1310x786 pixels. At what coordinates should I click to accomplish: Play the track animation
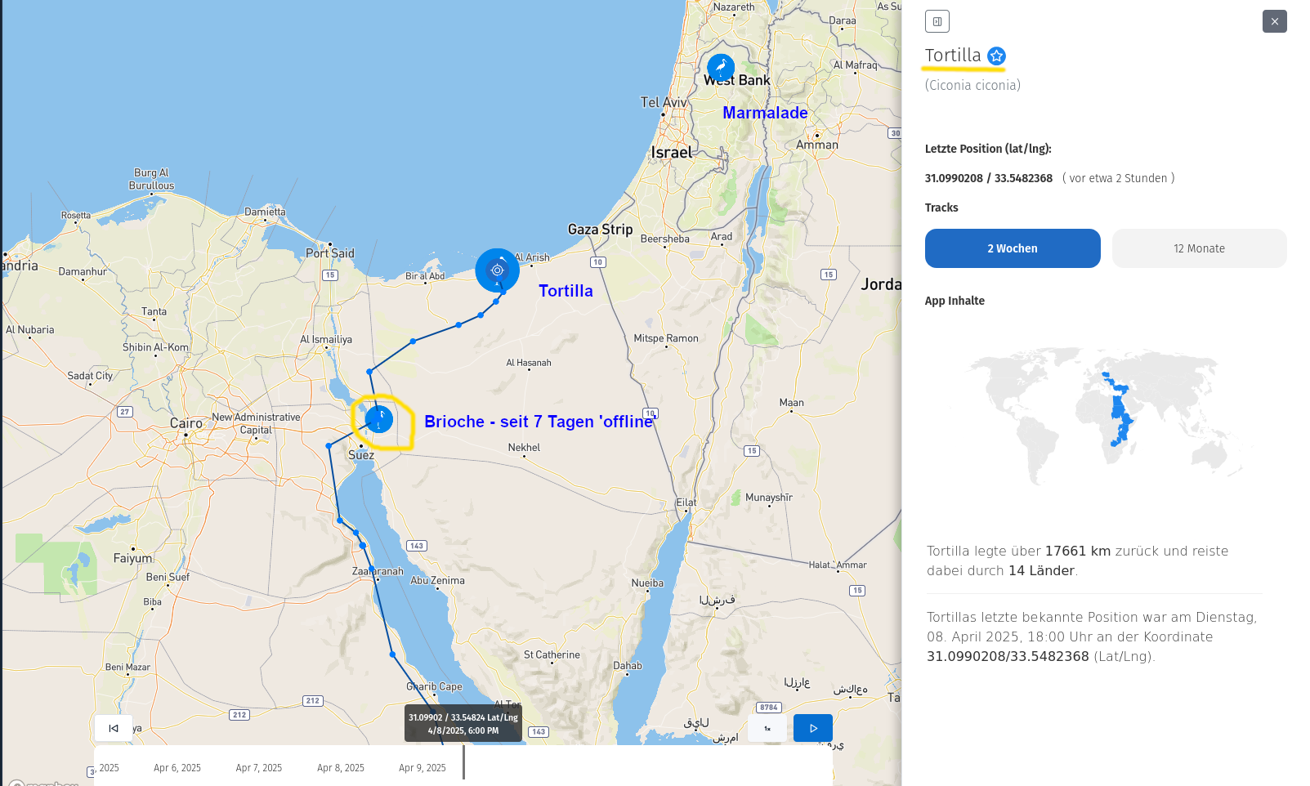(813, 728)
